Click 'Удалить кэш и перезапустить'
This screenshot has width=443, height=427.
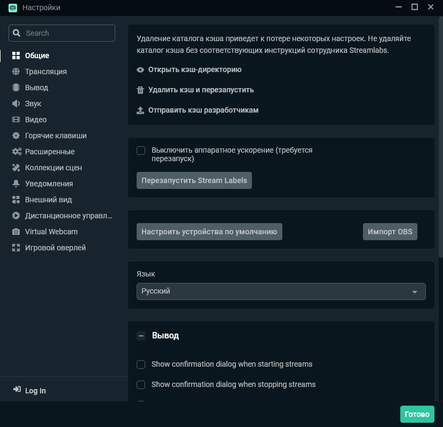tap(202, 90)
